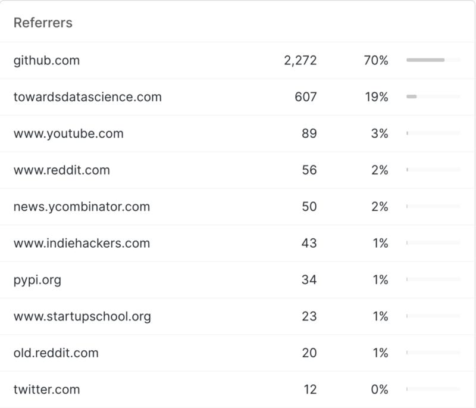Click the 607 visitor count
476x408 pixels.
[306, 96]
